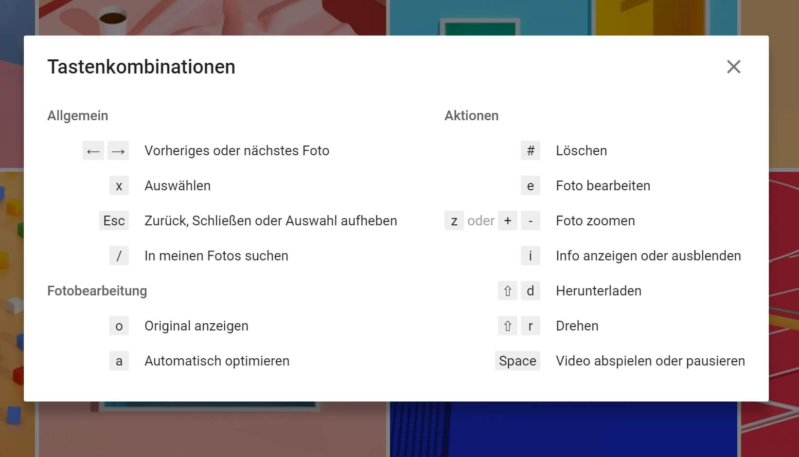Click the o key for Original anzeigen
Viewport: 799px width, 457px height.
click(119, 326)
